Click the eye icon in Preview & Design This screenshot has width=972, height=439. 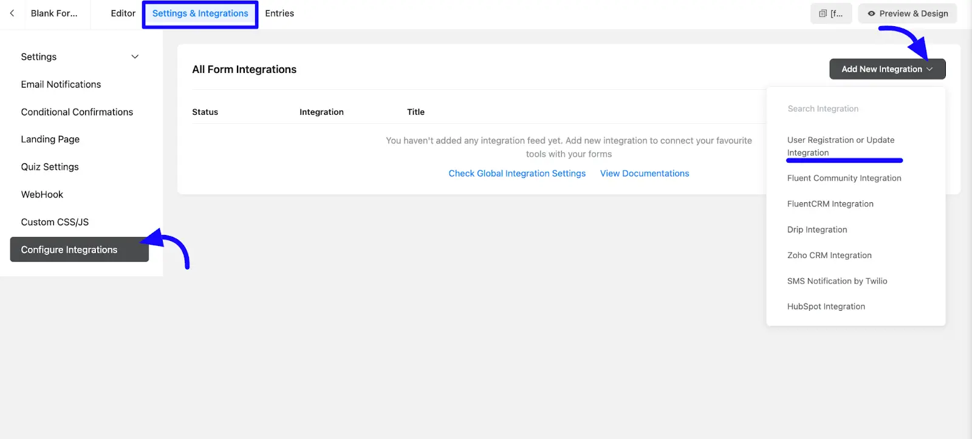(x=871, y=13)
